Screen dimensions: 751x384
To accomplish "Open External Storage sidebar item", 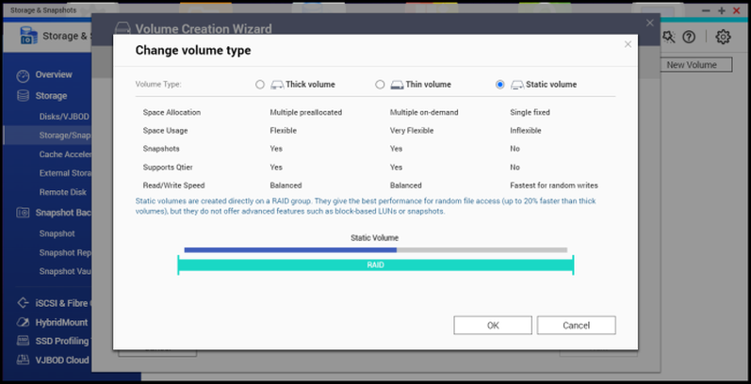I will [x=65, y=173].
